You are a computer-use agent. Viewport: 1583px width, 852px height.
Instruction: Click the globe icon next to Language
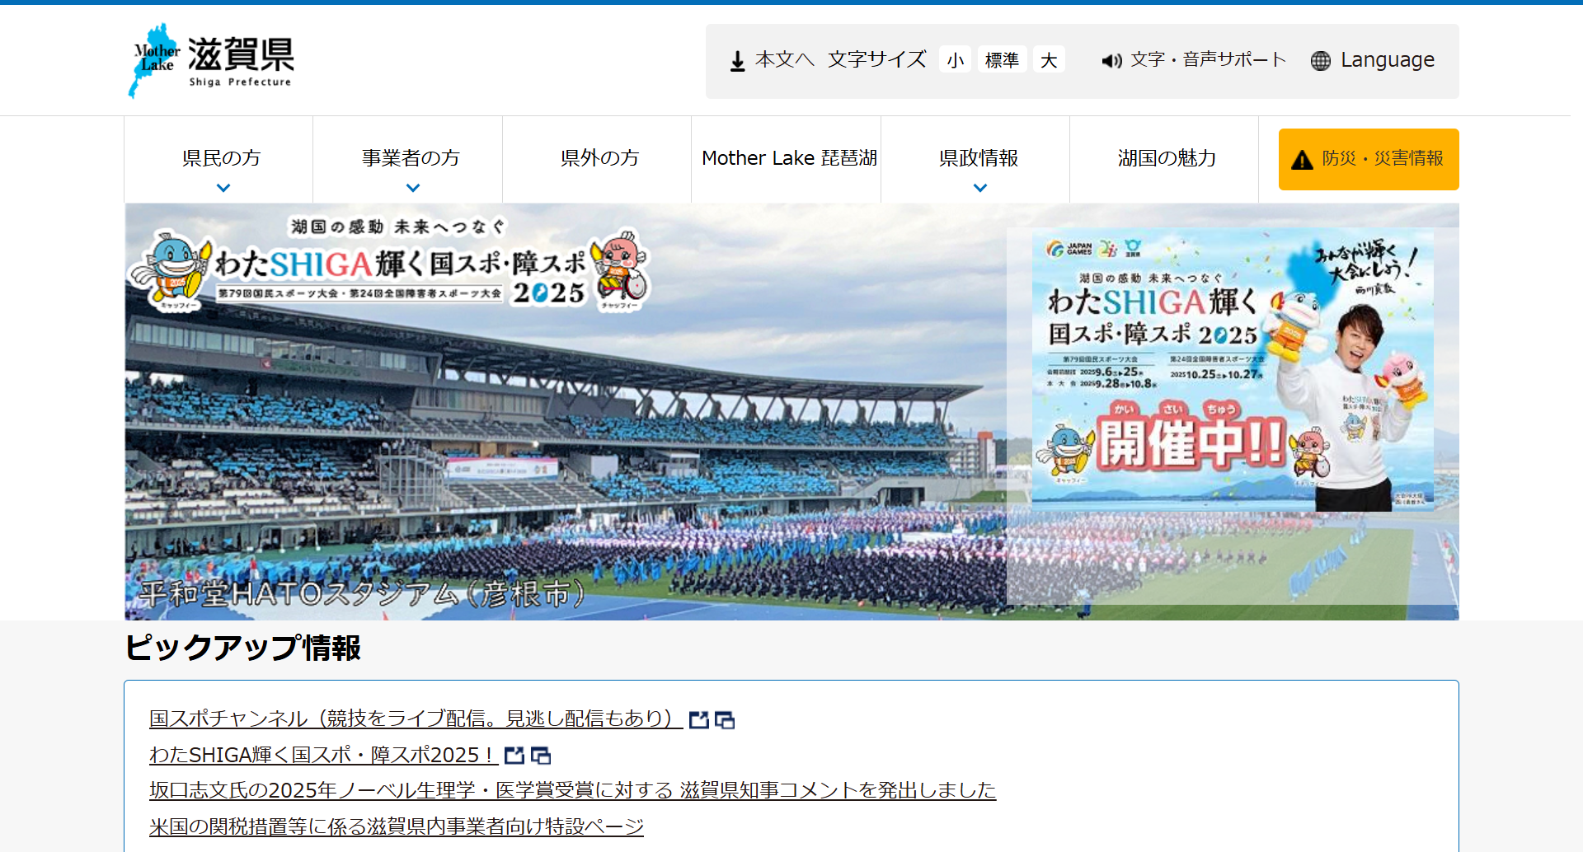(1320, 61)
